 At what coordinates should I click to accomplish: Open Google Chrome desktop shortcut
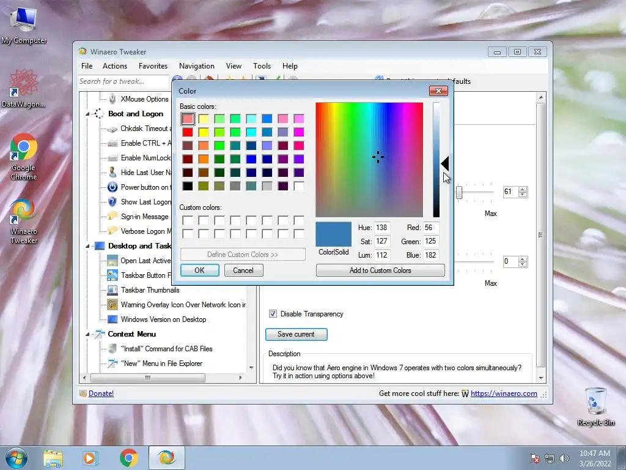pyautogui.click(x=24, y=157)
